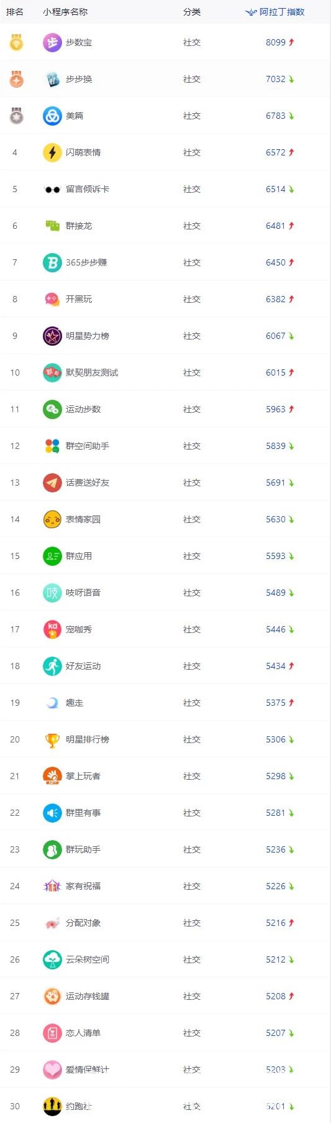Open the 默契朋友测试 mini program link
This screenshot has width=331, height=1123.
92,372
